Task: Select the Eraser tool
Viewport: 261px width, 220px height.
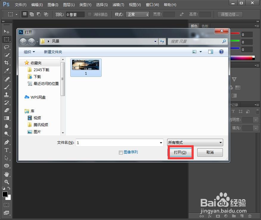Action: pos(7,110)
